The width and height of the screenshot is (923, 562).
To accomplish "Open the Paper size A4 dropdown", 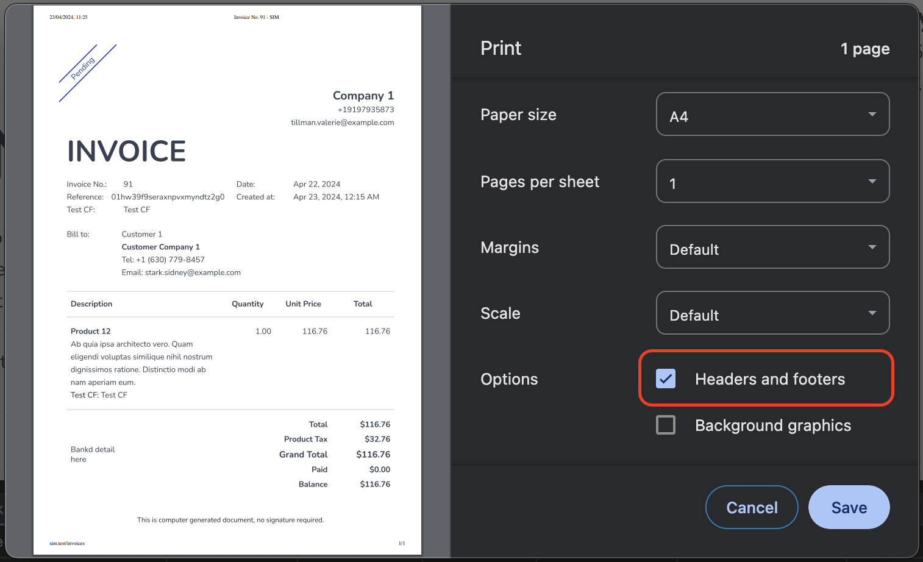I will coord(772,114).
